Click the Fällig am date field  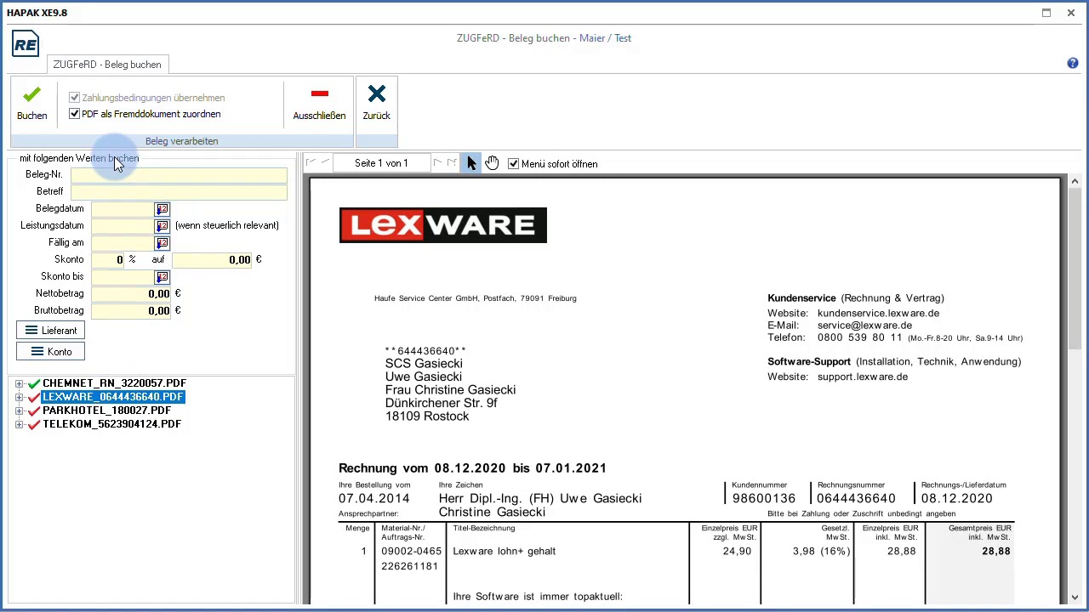(123, 243)
